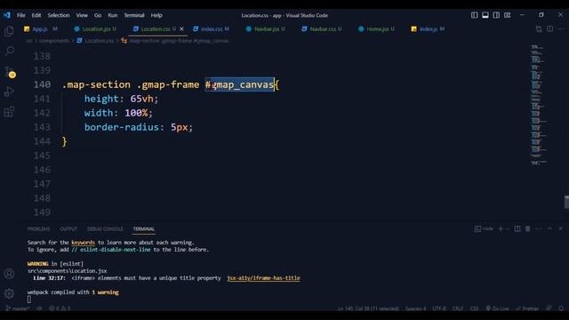The height and width of the screenshot is (320, 569).
Task: Open the Edit menu
Action: click(36, 15)
